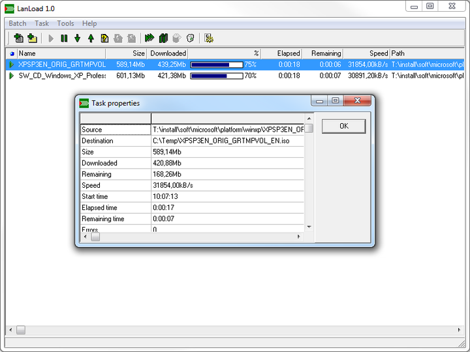Screen dimensions: 470x352
Task: Sort by Downloaded column header
Action: pos(167,53)
